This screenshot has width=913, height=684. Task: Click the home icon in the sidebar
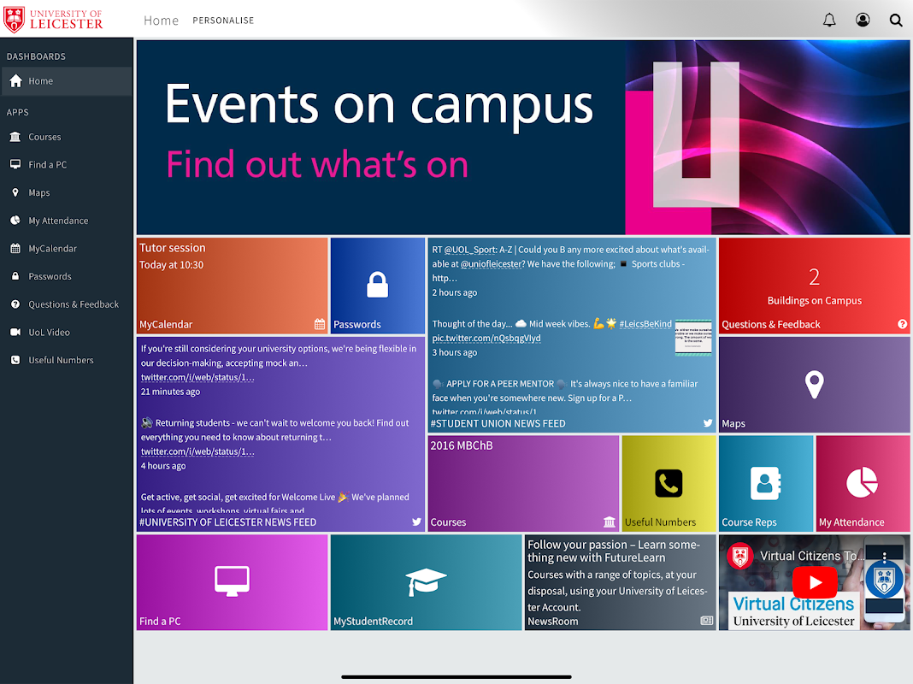15,81
